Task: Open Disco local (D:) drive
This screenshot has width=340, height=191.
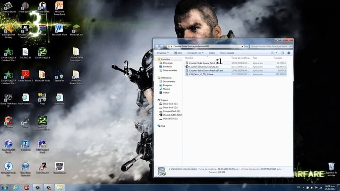Action: click(x=168, y=107)
